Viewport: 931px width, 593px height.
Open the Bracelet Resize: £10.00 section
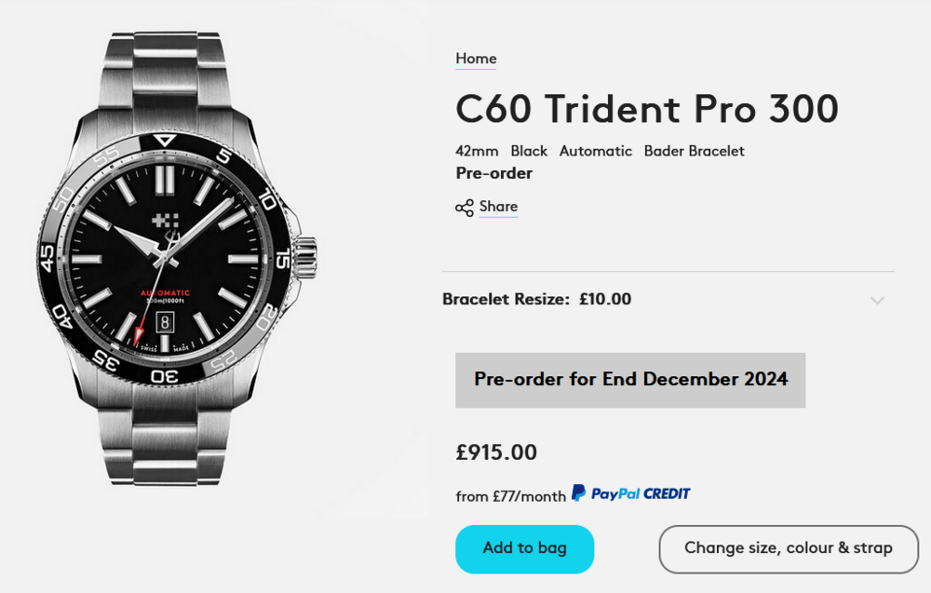click(536, 300)
